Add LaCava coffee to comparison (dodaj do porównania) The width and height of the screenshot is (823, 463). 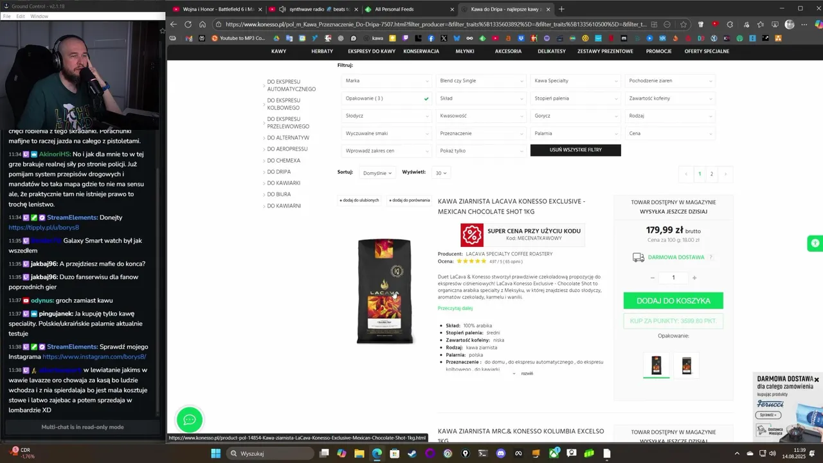[x=409, y=200]
